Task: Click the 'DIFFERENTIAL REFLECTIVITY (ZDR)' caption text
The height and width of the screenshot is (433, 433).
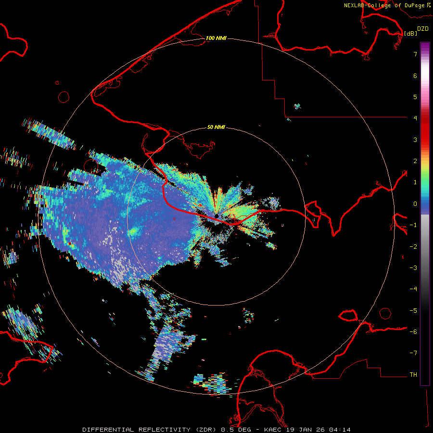Action: [x=150, y=430]
